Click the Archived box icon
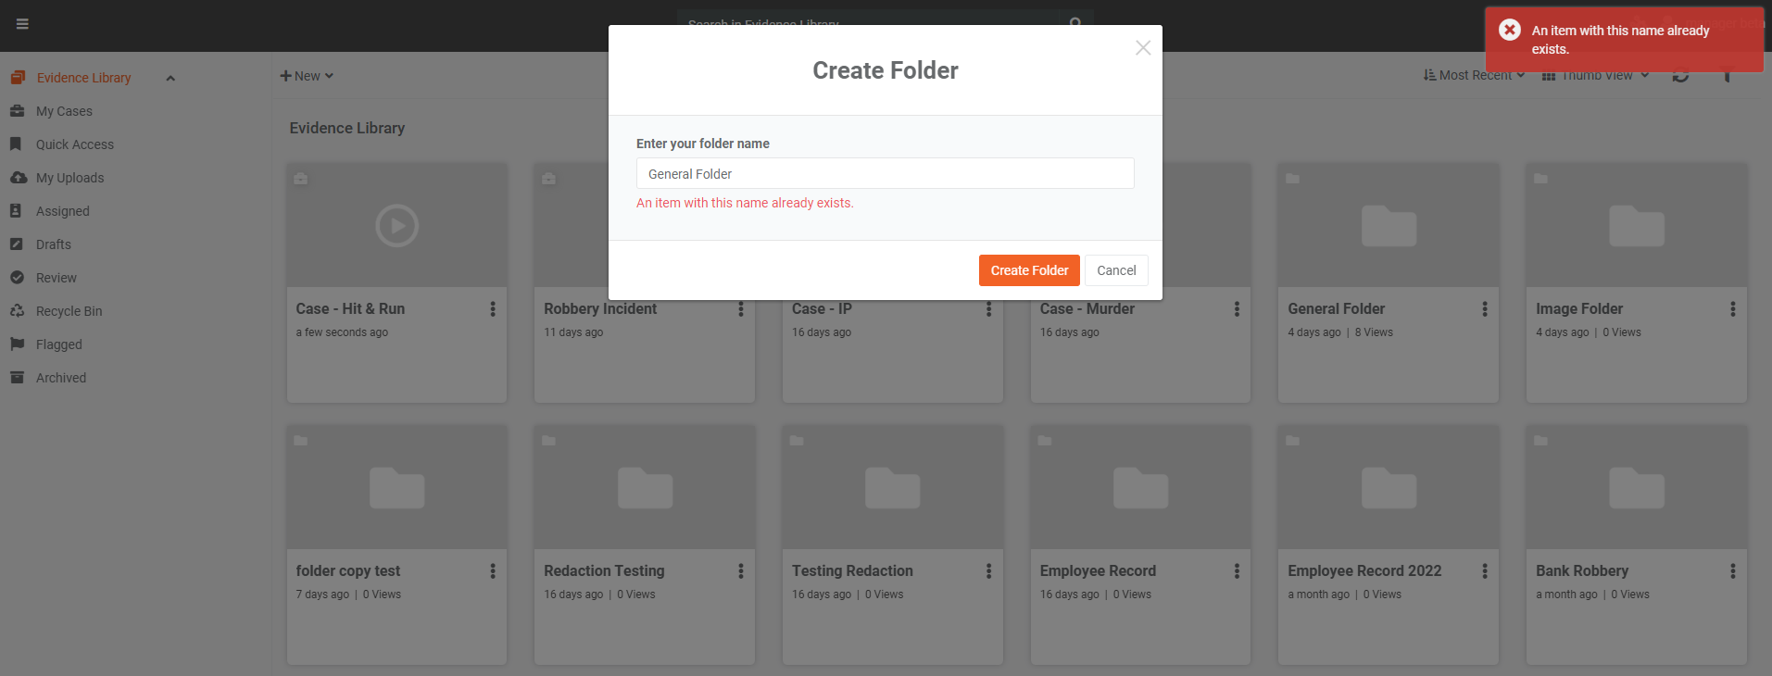This screenshot has height=676, width=1772. point(18,378)
